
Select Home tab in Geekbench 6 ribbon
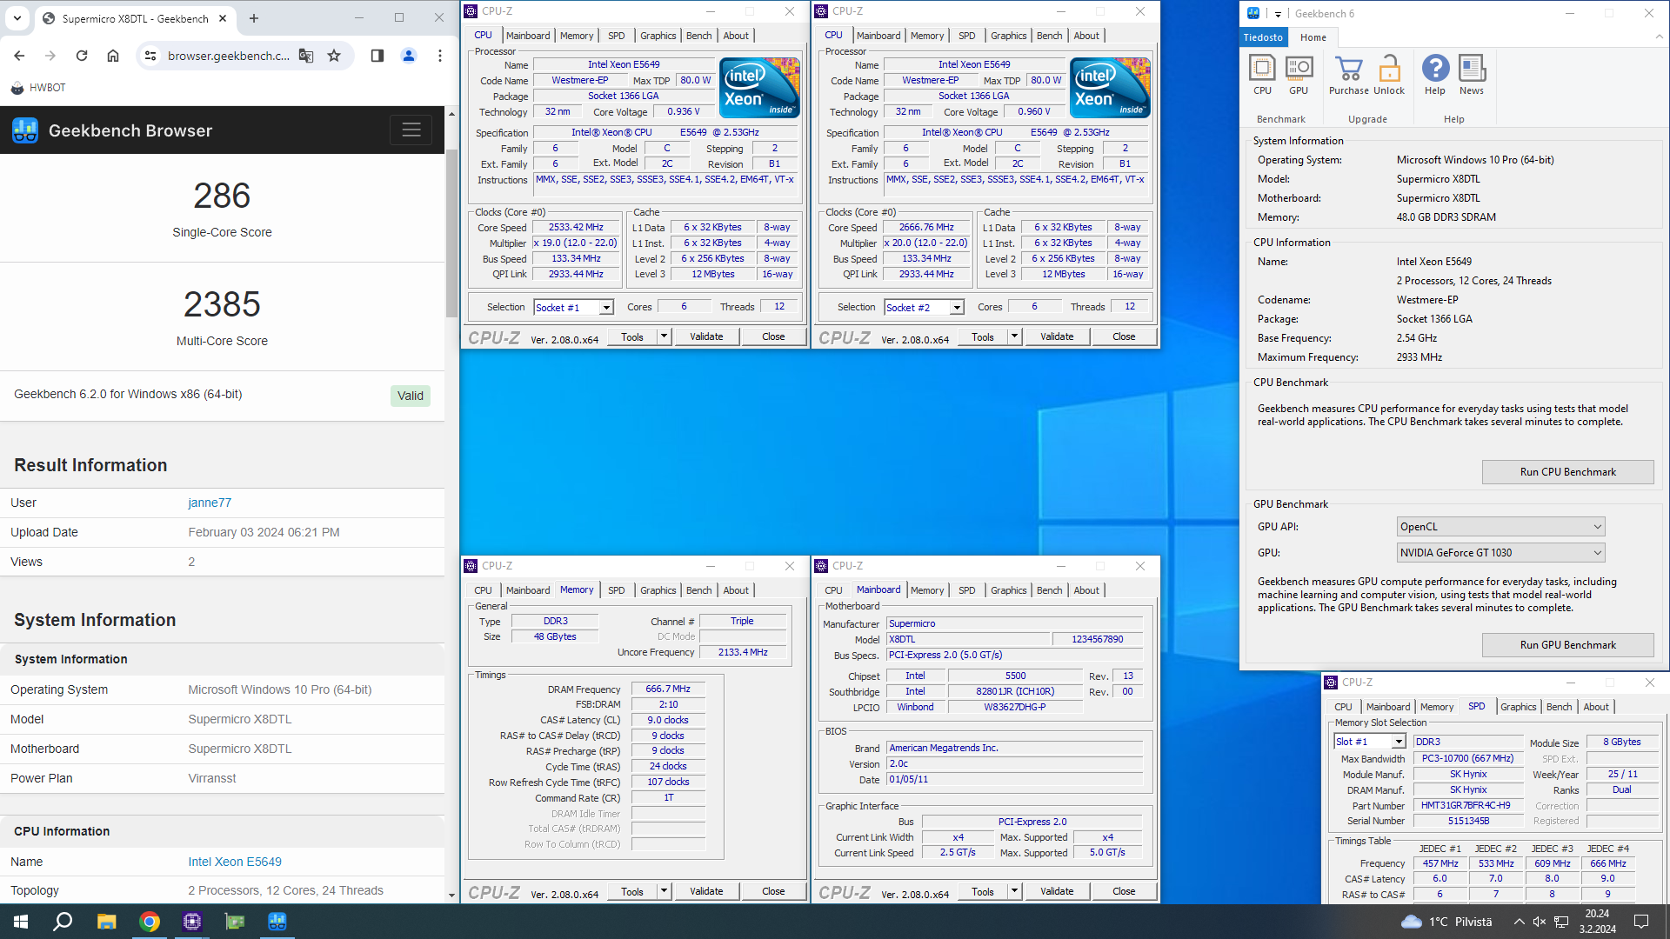pos(1313,37)
